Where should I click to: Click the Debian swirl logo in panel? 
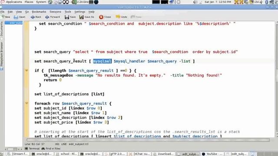(3, 2)
